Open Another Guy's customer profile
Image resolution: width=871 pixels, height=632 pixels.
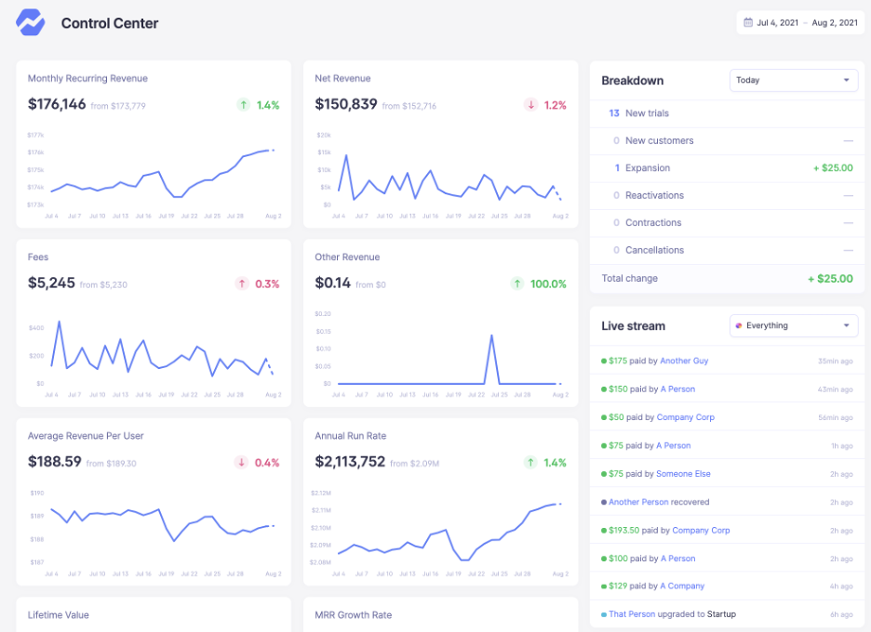coord(686,362)
